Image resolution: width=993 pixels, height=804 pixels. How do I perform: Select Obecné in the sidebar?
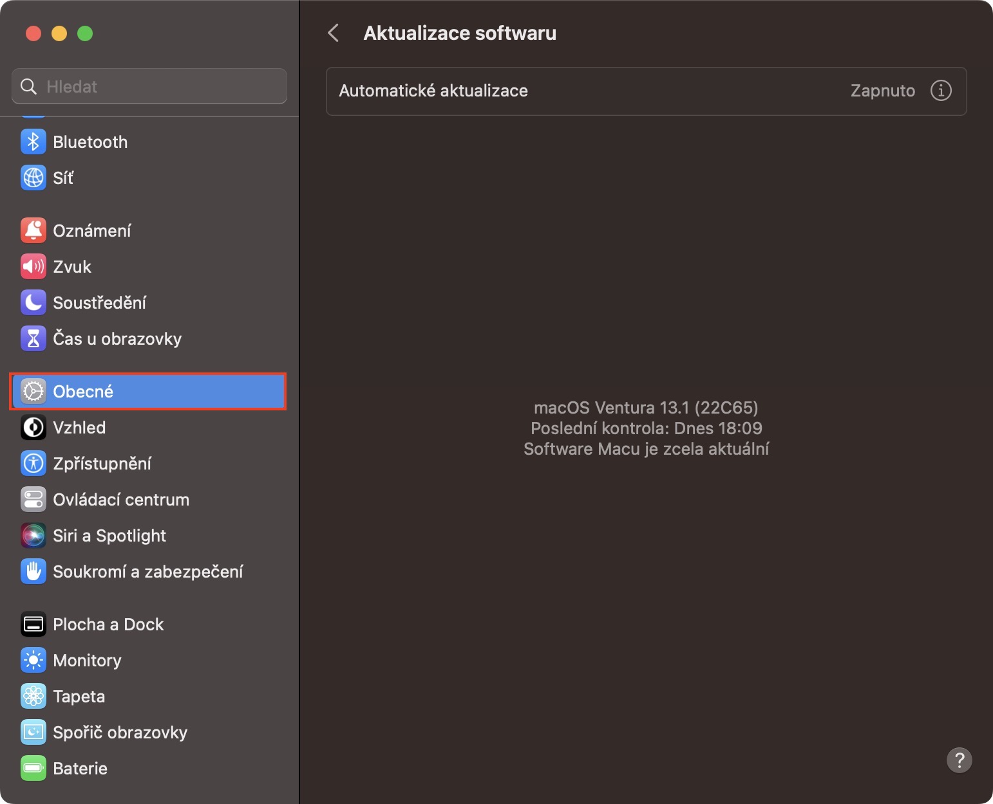pos(148,392)
